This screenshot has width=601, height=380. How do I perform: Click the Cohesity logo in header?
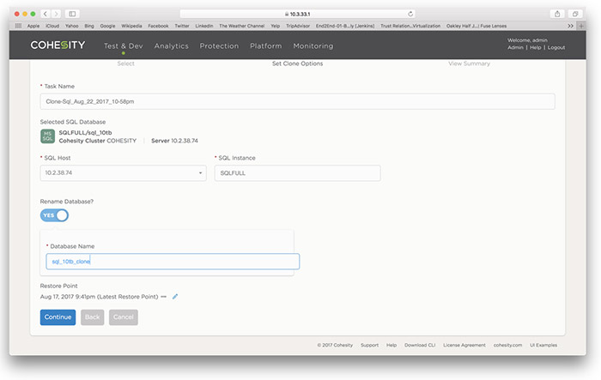pos(58,45)
